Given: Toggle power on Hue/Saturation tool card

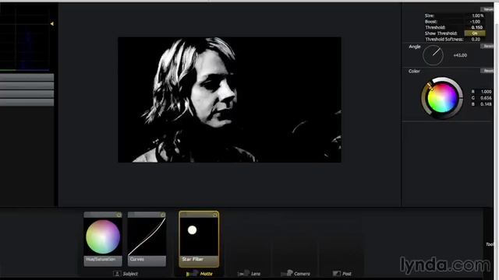Looking at the screenshot, I should point(119,215).
